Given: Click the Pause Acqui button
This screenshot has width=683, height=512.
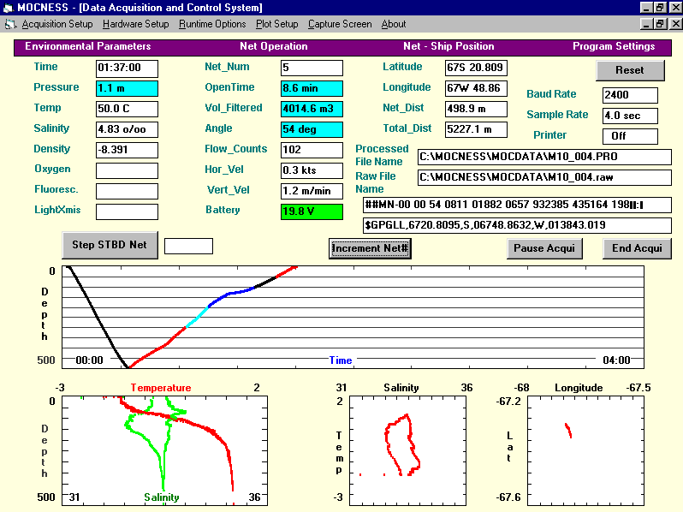Looking at the screenshot, I should 544,248.
